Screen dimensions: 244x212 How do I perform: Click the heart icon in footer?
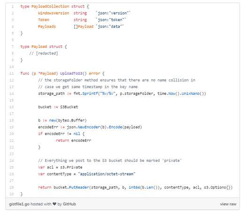click(54, 204)
